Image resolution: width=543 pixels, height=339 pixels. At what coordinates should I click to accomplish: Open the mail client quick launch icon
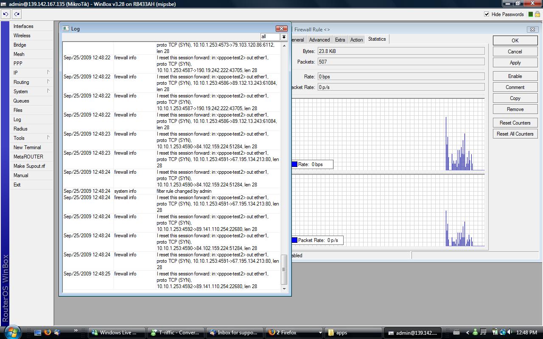57,333
